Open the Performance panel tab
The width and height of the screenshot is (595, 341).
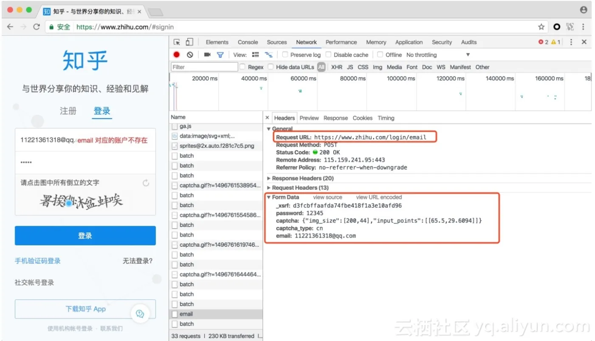[x=341, y=42]
